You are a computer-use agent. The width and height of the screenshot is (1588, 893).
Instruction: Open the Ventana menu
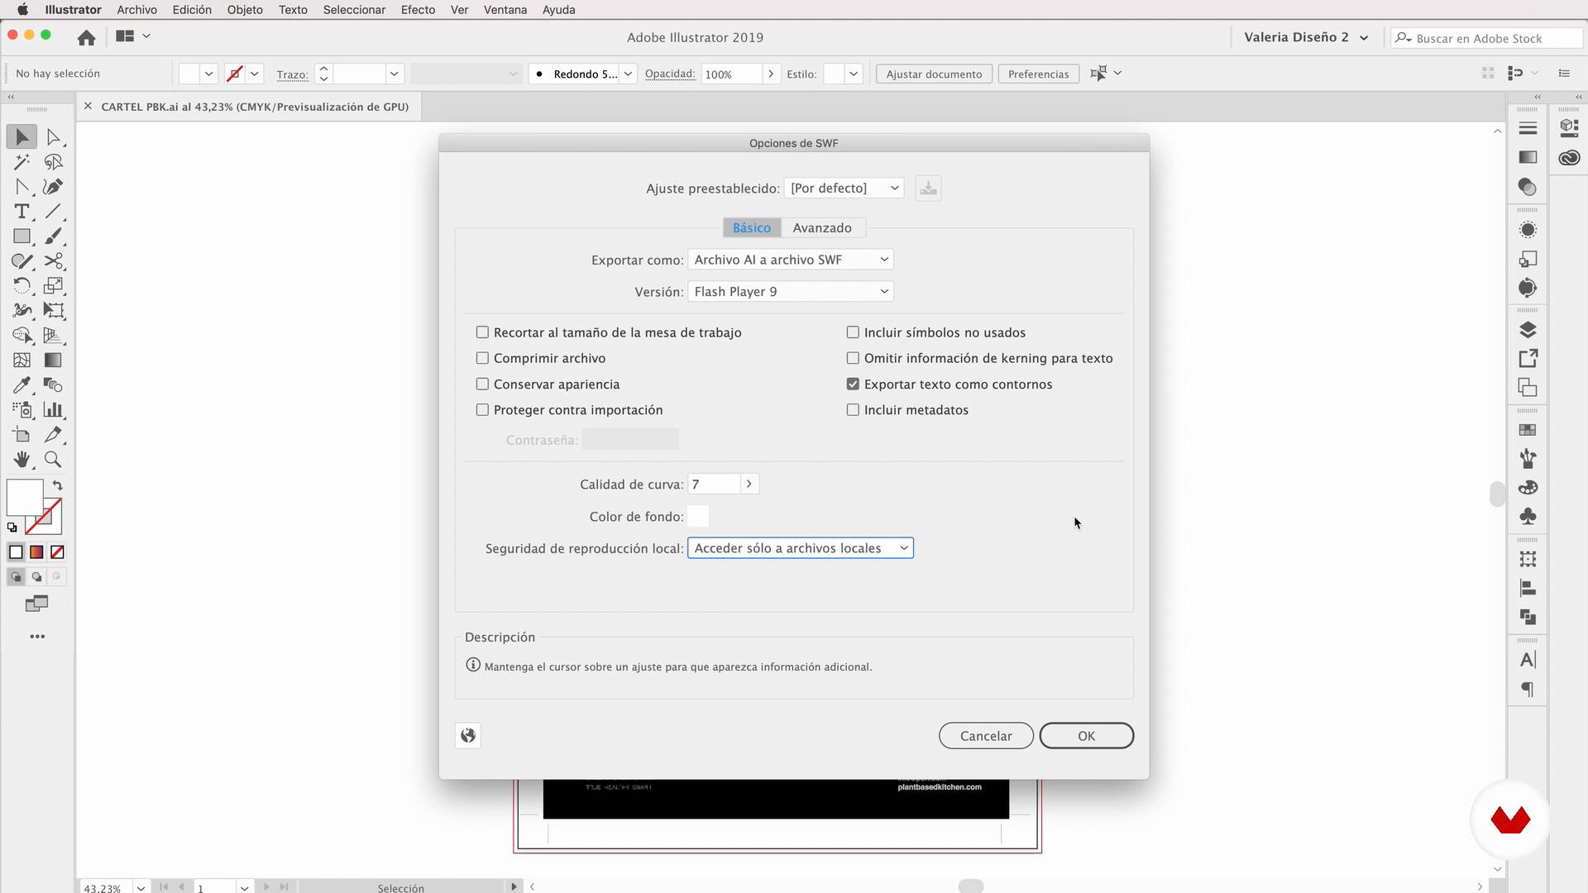coord(505,10)
